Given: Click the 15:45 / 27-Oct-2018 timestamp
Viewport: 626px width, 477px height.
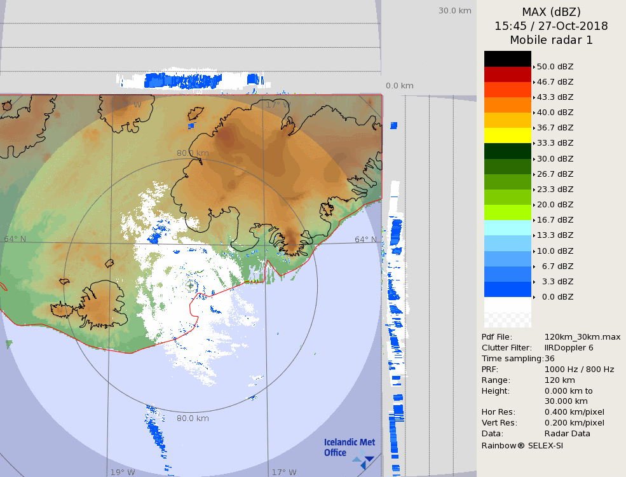Looking at the screenshot, I should pos(551,26).
